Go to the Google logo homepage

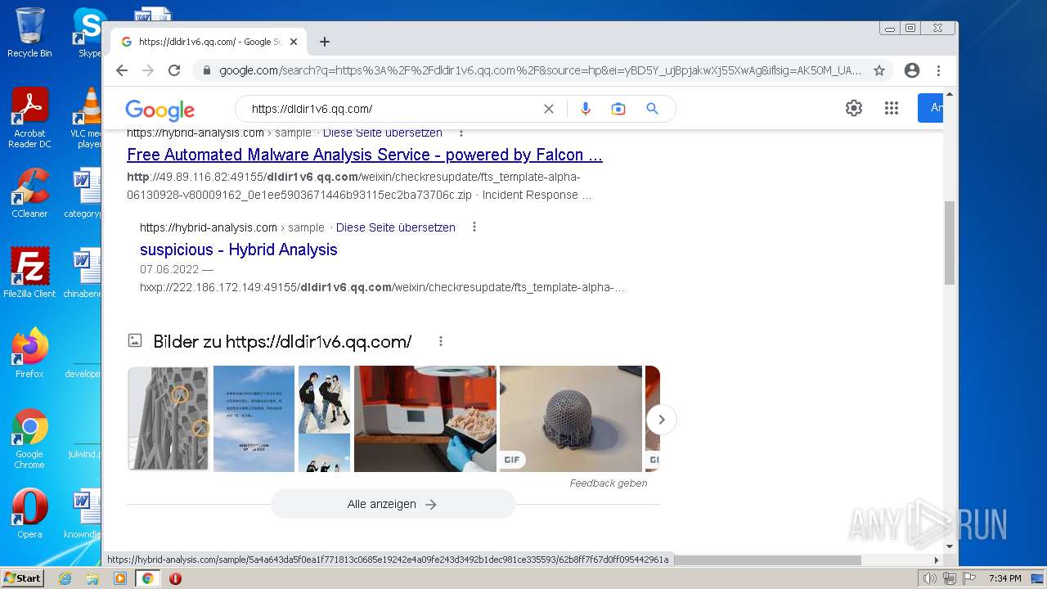[x=160, y=110]
